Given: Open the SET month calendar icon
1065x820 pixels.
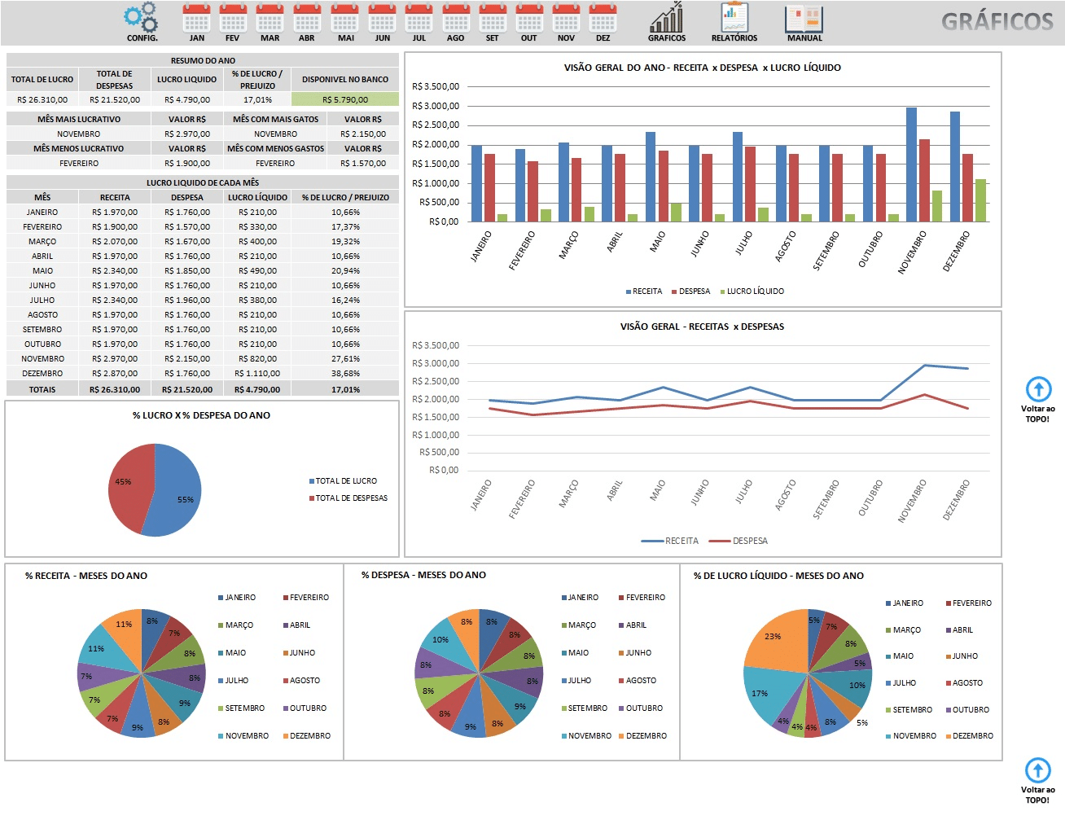Looking at the screenshot, I should click(492, 18).
